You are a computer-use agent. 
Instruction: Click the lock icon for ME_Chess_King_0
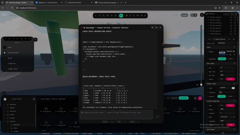[x=231, y=20]
